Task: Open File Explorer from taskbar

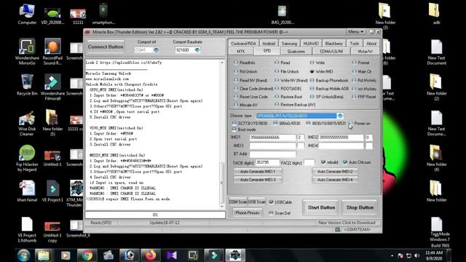Action: (44, 255)
